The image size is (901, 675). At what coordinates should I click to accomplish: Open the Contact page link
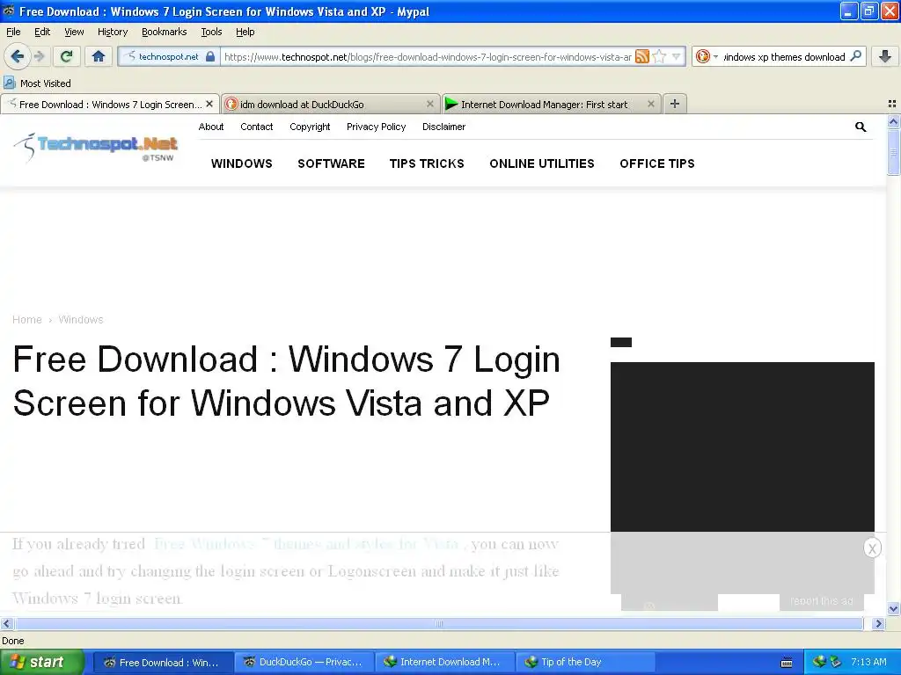pyautogui.click(x=256, y=127)
